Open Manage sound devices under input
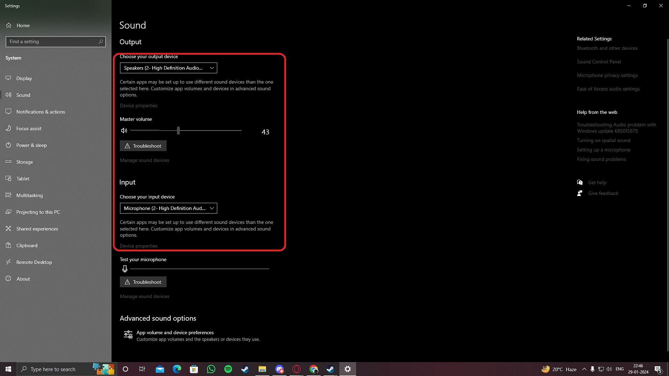 coord(145,296)
